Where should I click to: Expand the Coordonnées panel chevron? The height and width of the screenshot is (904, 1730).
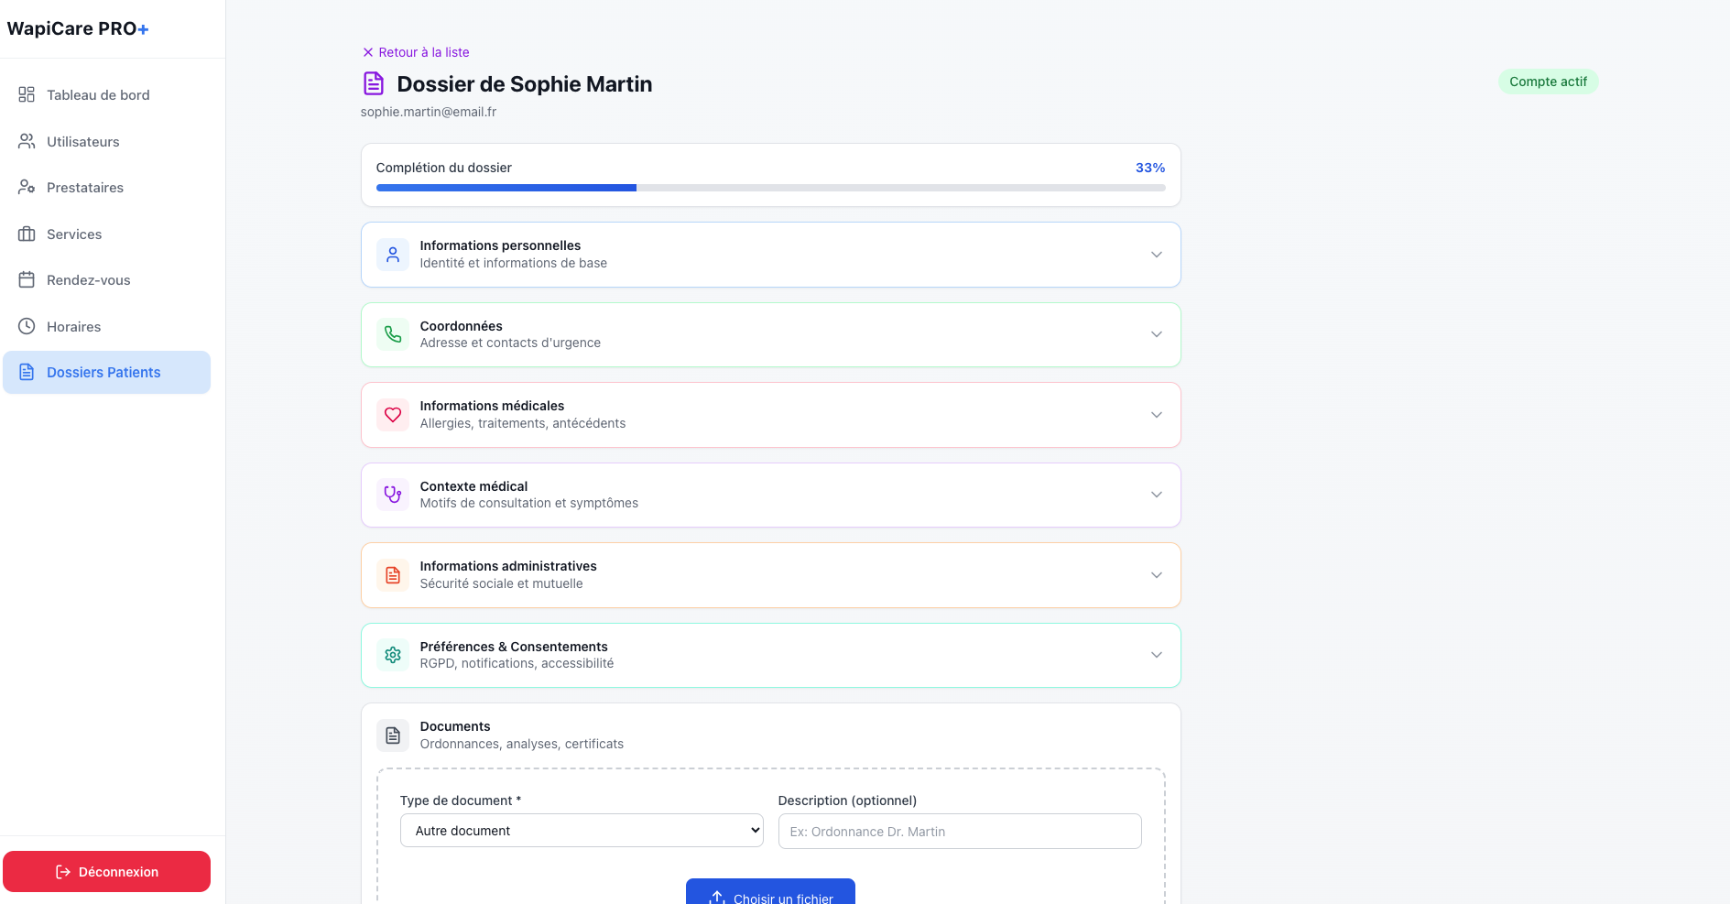pyautogui.click(x=1156, y=334)
